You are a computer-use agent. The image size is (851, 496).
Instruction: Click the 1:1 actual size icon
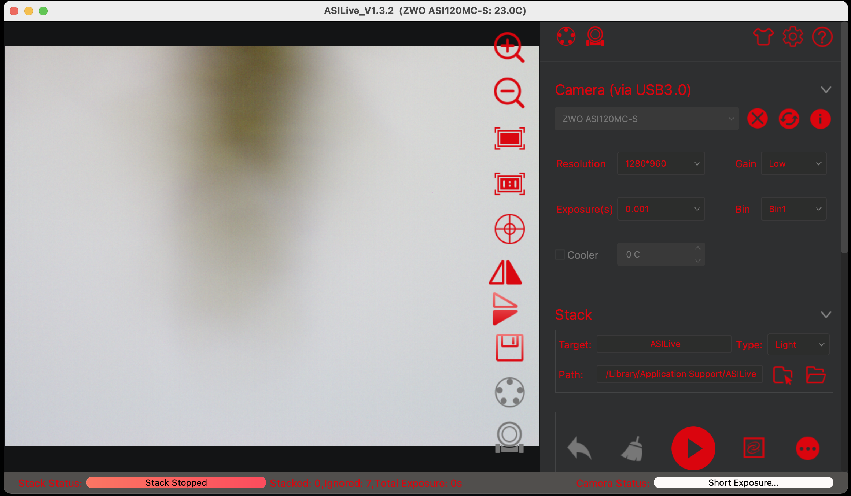509,184
